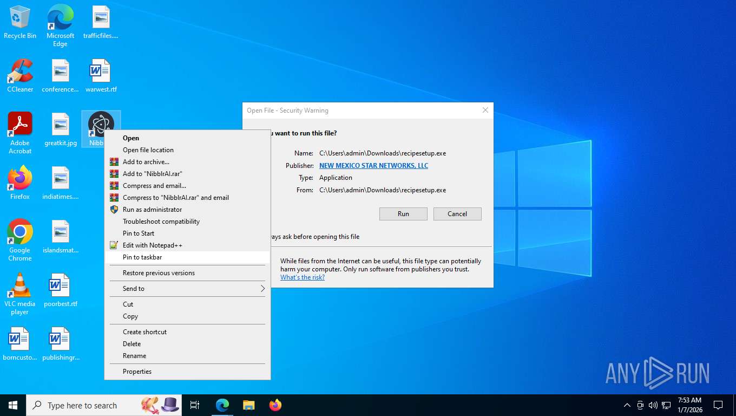Select Restore previous versions

(x=187, y=273)
